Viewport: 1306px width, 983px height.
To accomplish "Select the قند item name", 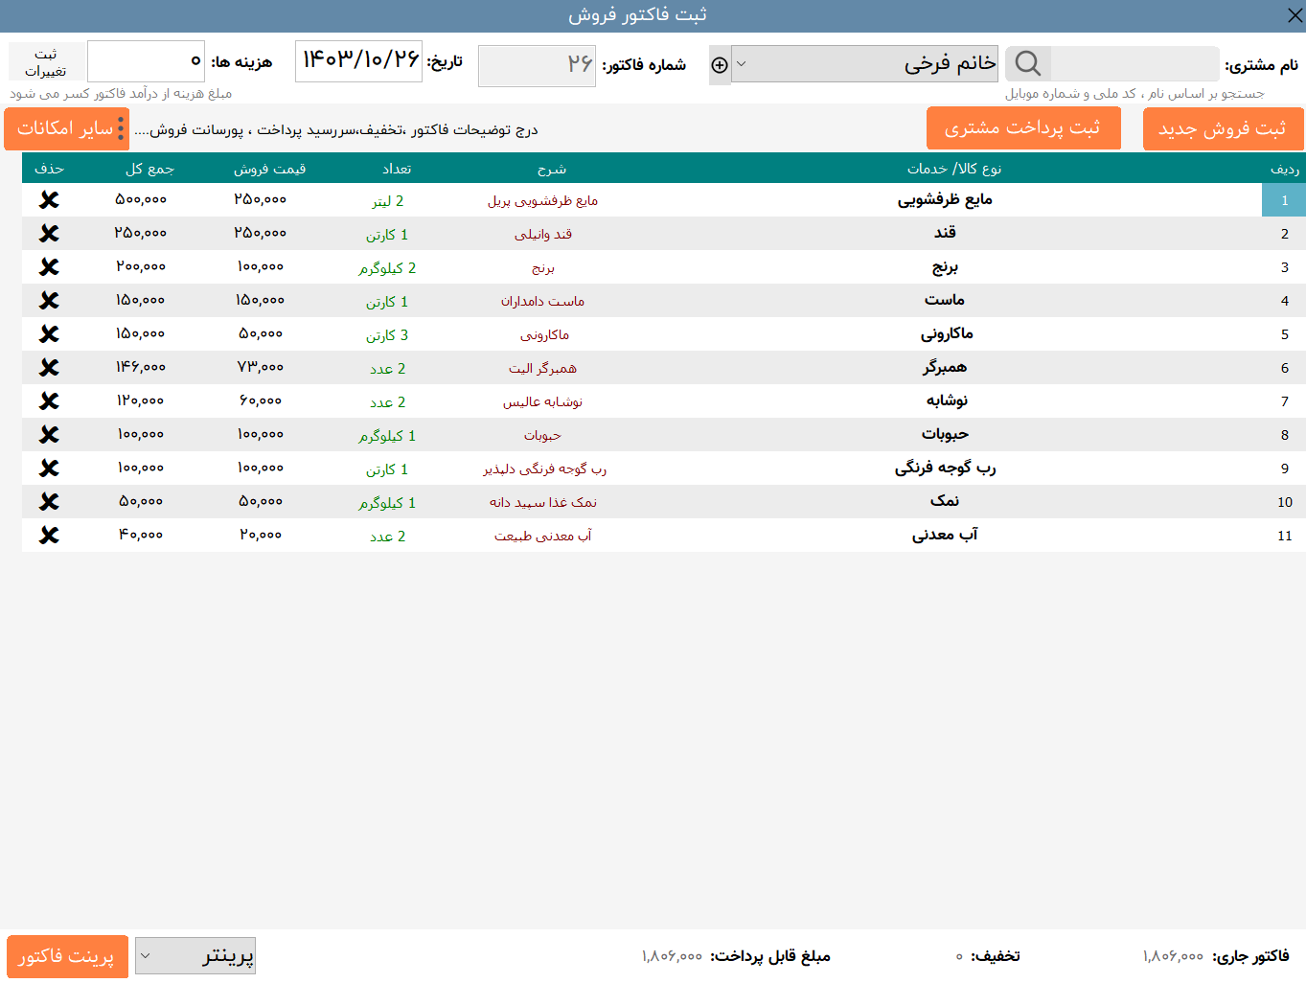I will [945, 233].
